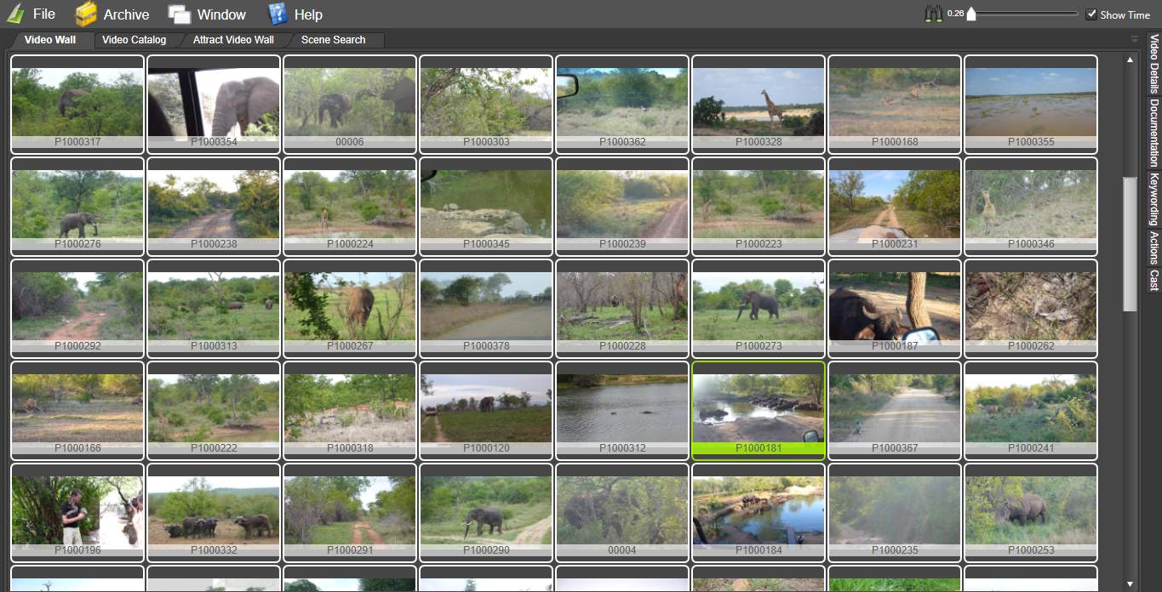Click the scrollbar up arrow
This screenshot has height=592, width=1162.
[1130, 60]
